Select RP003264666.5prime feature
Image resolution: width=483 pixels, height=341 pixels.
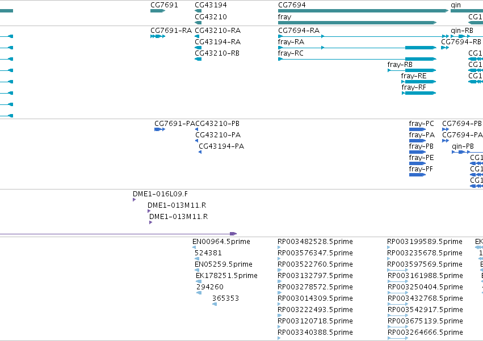point(398,338)
